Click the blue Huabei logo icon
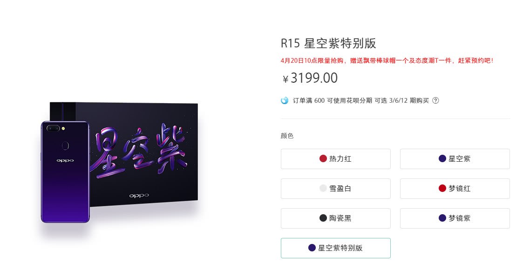Image resolution: width=530 pixels, height=263 pixels. pyautogui.click(x=285, y=100)
